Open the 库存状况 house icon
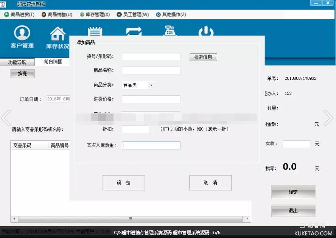Screen dimensions: 336x238 (58, 37)
